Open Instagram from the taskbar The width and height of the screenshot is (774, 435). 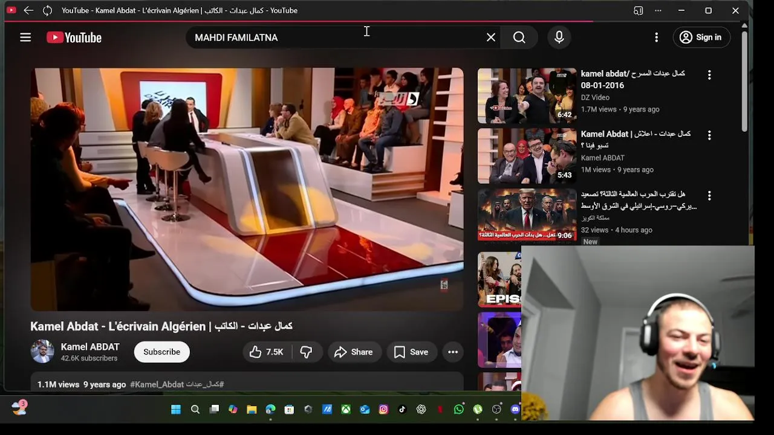383,410
